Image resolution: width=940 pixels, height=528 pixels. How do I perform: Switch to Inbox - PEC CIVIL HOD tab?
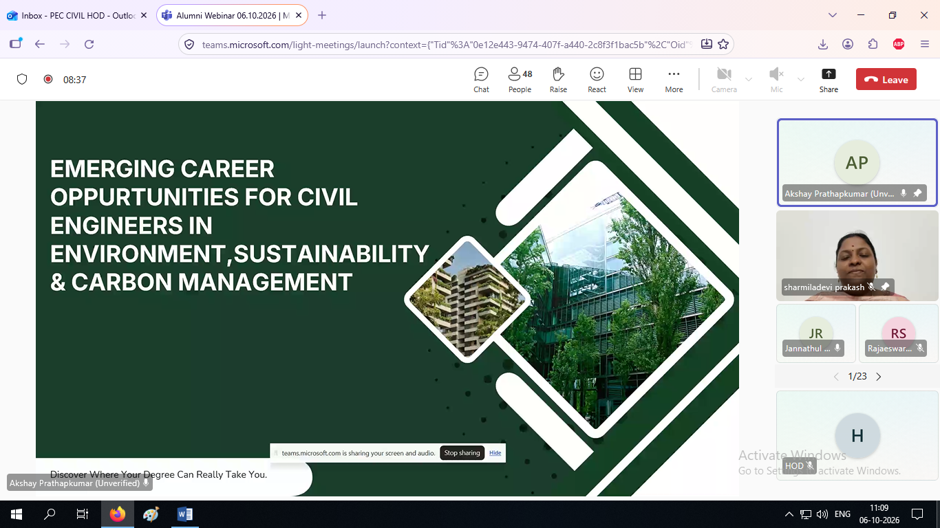click(77, 15)
